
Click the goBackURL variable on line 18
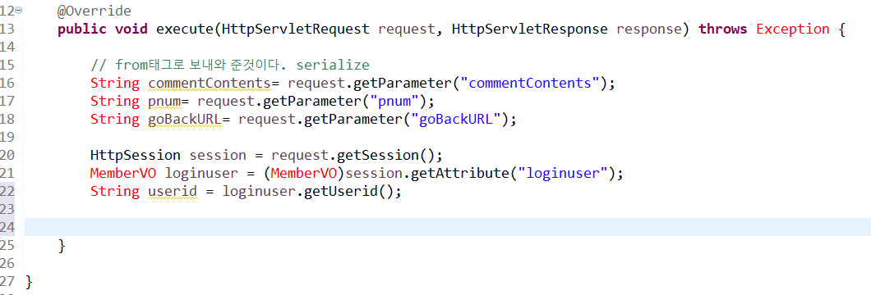click(x=185, y=119)
